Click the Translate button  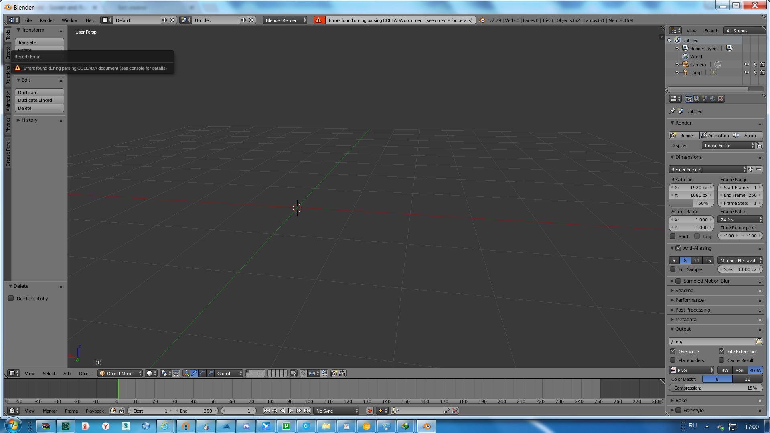click(39, 42)
